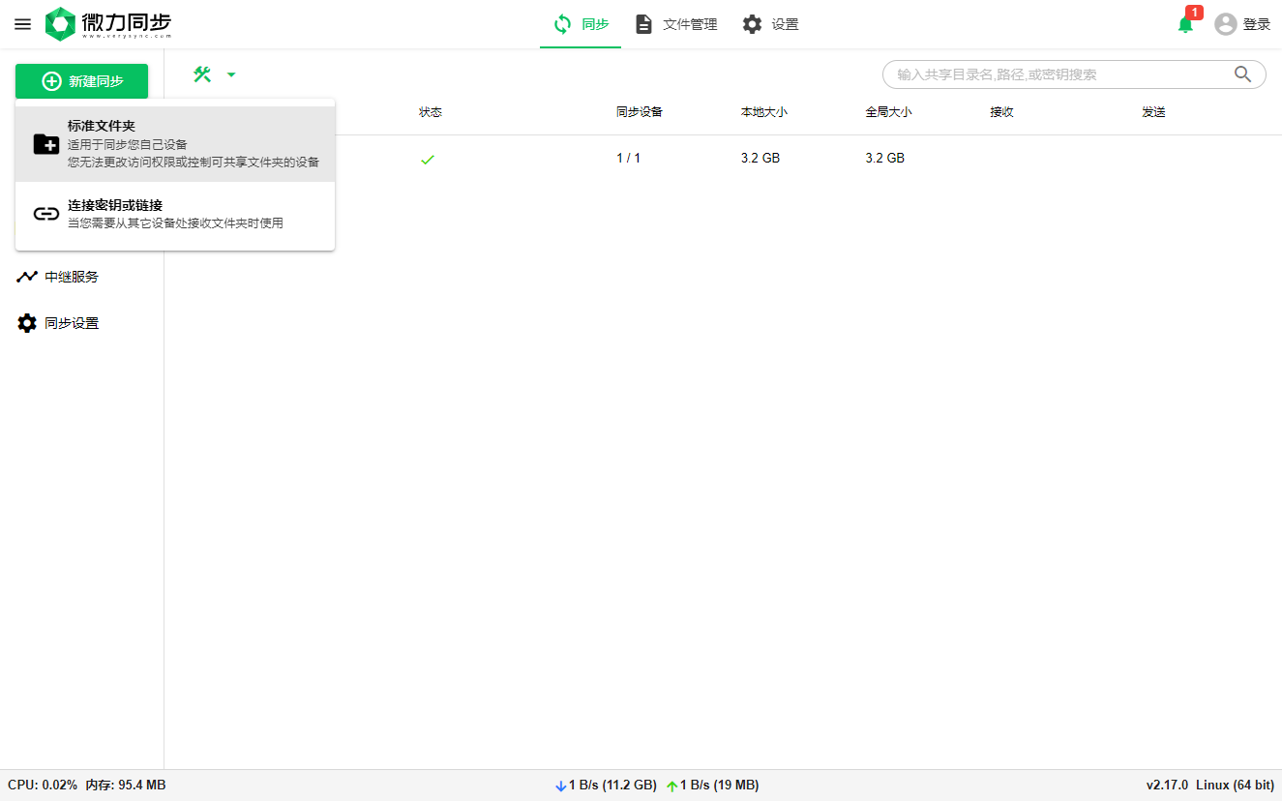Click the 微力同步 logo
Screen dimensions: 1282x801
[x=108, y=24]
